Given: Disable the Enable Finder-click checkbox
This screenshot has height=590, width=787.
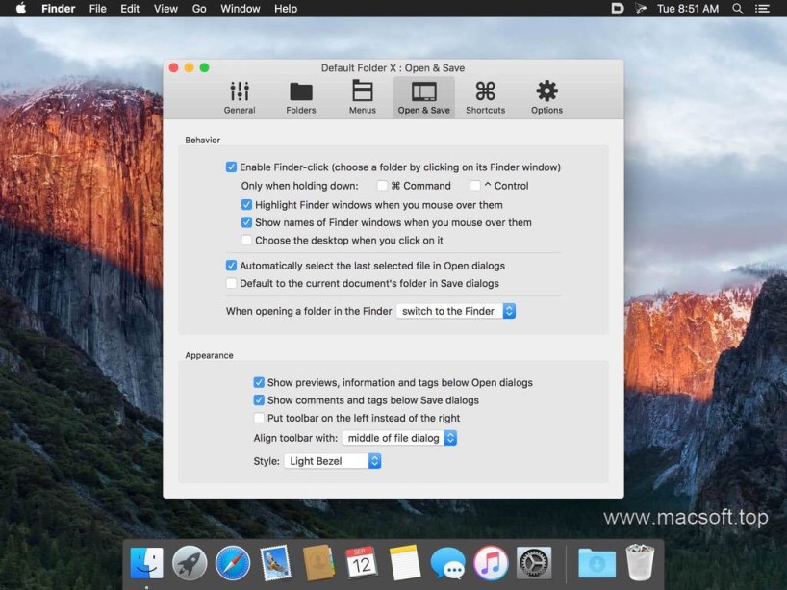Looking at the screenshot, I should click(231, 167).
